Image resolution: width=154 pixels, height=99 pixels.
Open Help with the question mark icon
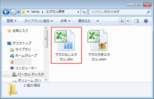[146, 21]
